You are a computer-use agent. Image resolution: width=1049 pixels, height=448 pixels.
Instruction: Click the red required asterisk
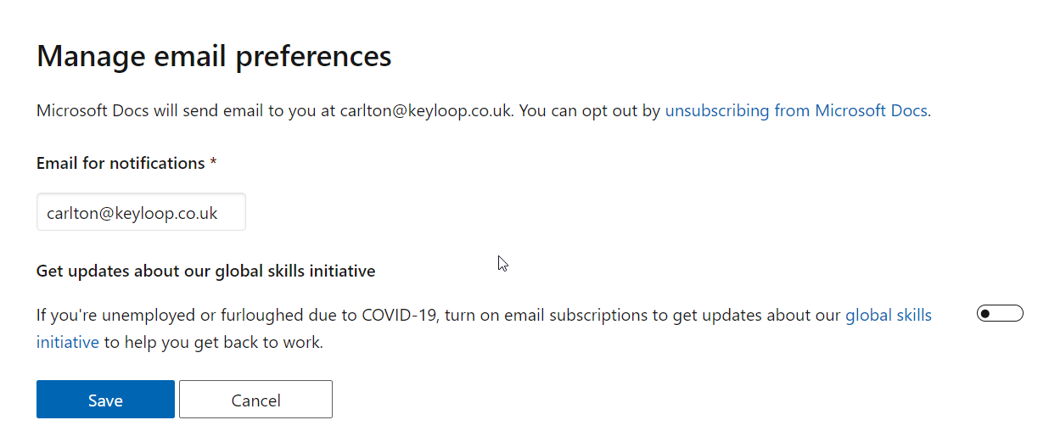213,162
